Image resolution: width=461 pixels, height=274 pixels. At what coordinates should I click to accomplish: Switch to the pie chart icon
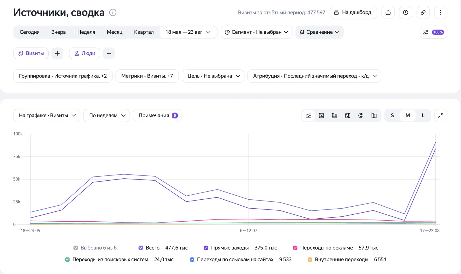pos(361,116)
